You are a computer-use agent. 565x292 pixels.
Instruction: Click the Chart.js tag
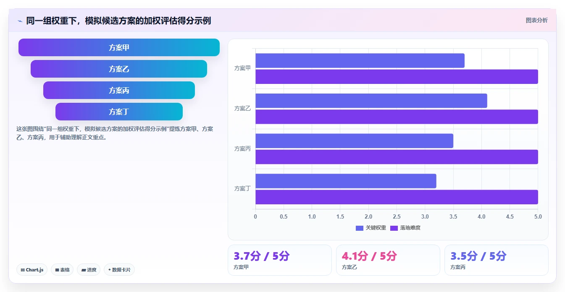[x=32, y=270]
